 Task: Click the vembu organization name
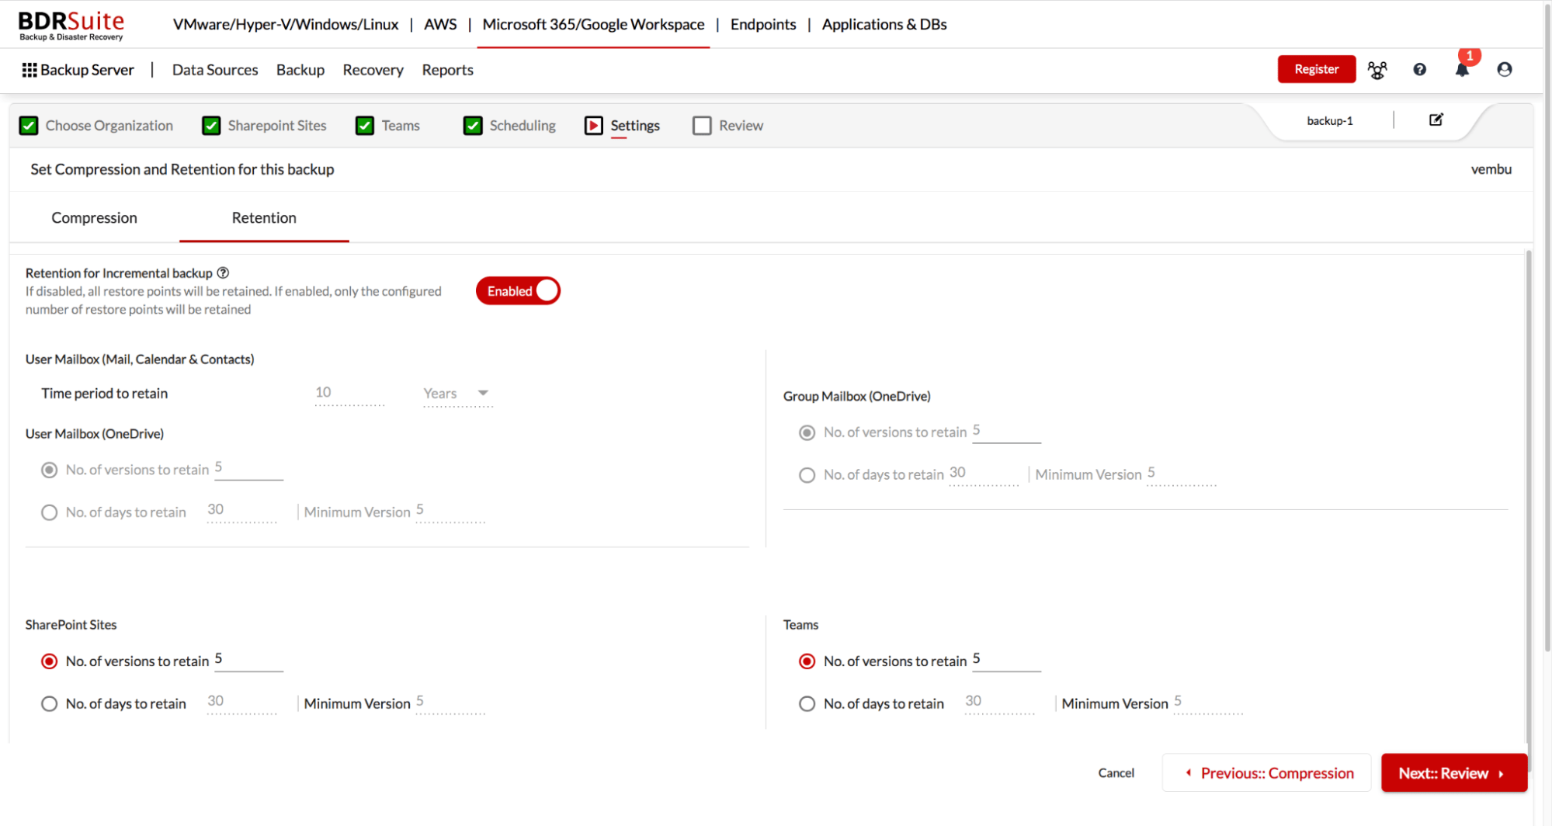[1491, 169]
